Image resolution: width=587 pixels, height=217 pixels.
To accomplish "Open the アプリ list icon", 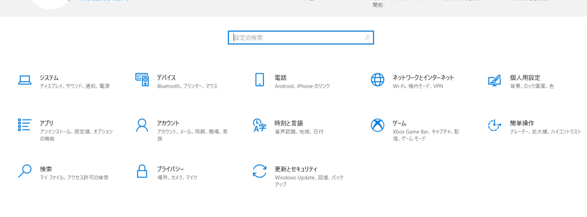I will tap(24, 125).
